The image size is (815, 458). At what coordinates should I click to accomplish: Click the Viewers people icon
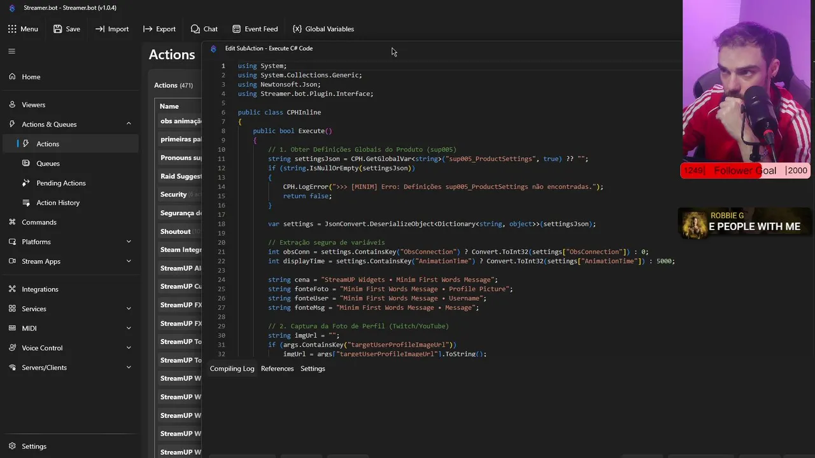12,104
